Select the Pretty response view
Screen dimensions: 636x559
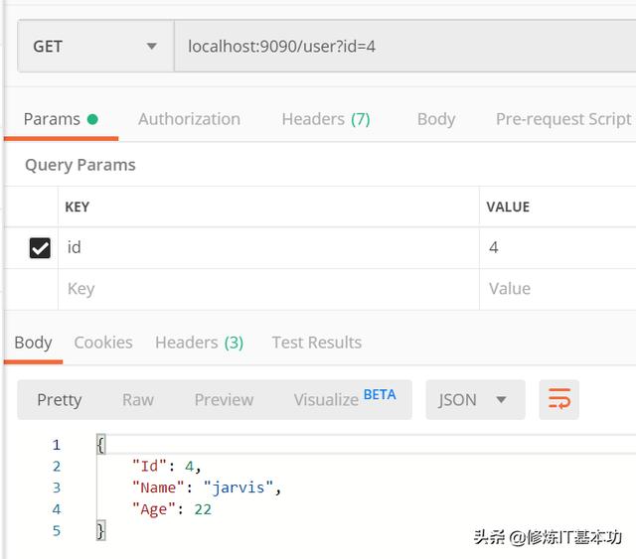(60, 400)
